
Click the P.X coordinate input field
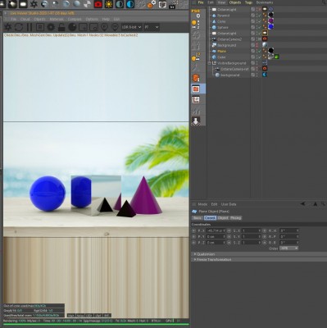216,230
